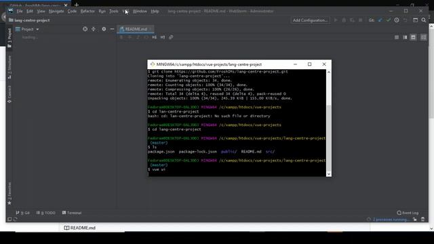The height and width of the screenshot is (244, 434).
Task: Open the Structure side tab
Action: click(9, 67)
